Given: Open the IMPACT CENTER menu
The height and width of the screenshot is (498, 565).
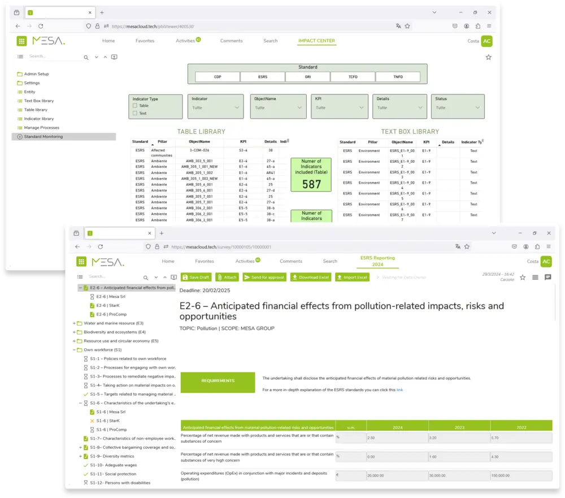Looking at the screenshot, I should click(316, 41).
